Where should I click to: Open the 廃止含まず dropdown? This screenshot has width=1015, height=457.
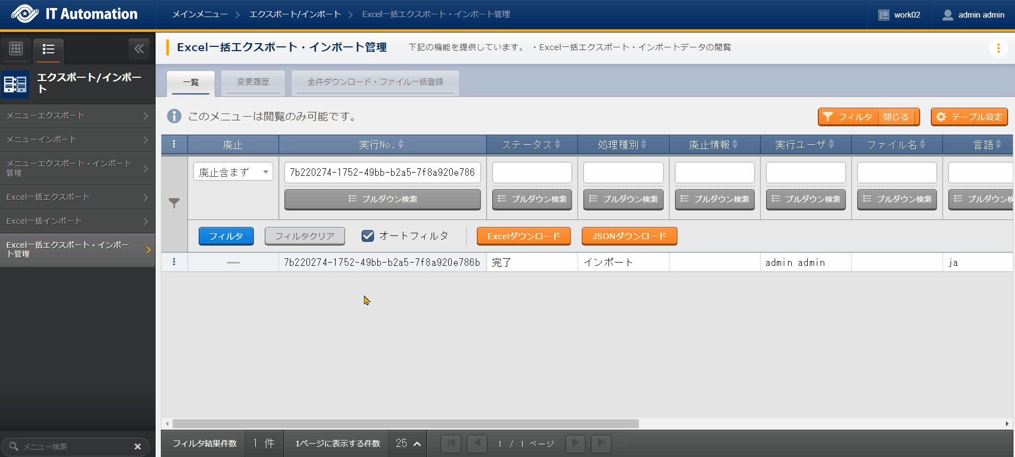tap(233, 172)
